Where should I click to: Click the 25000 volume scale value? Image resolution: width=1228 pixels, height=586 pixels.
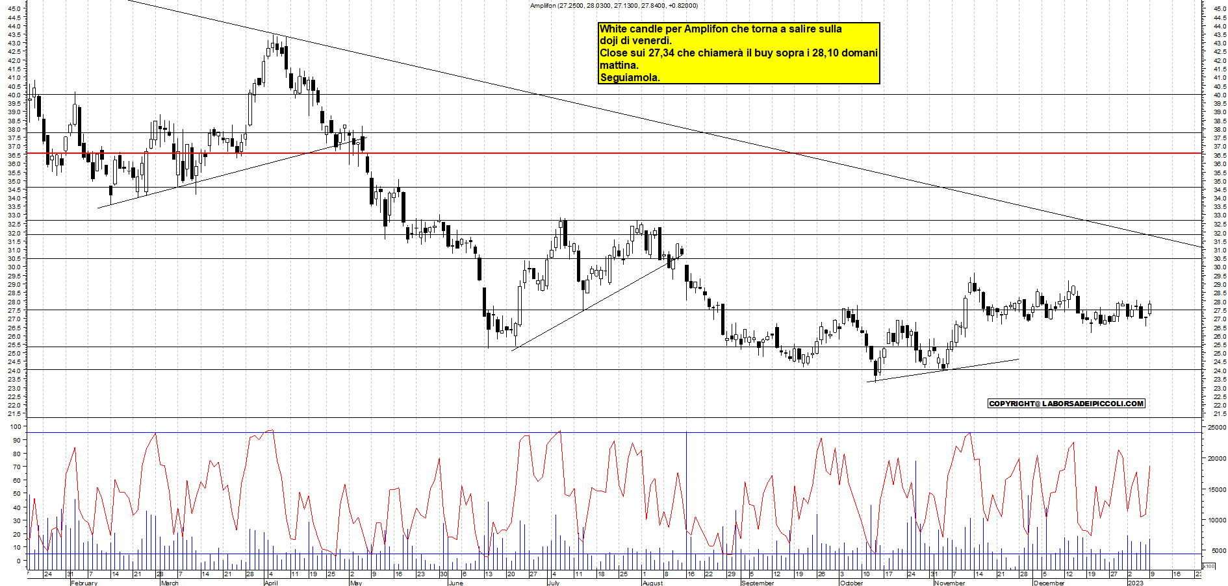pos(1216,428)
